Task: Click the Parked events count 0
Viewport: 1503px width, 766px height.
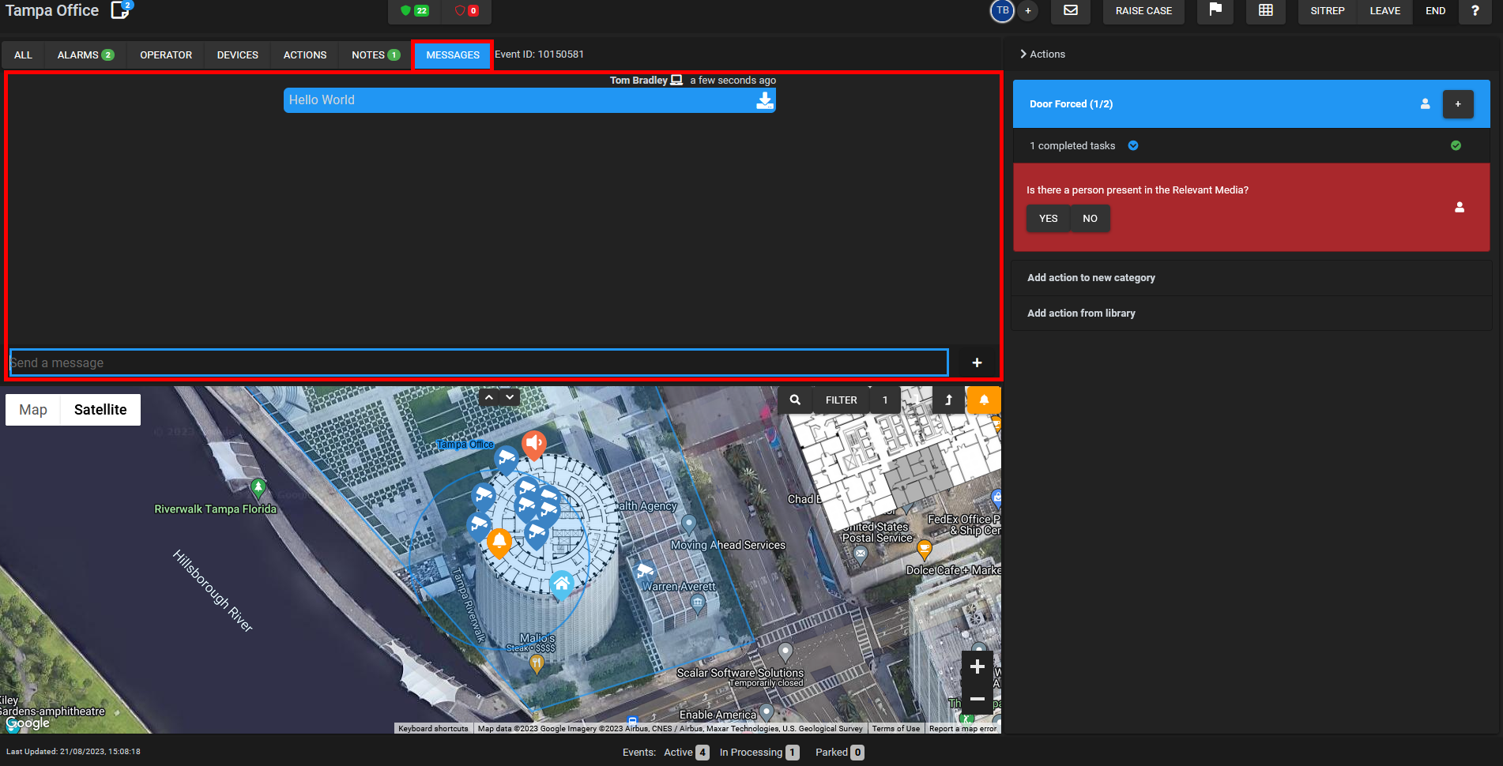Action: pos(857,753)
